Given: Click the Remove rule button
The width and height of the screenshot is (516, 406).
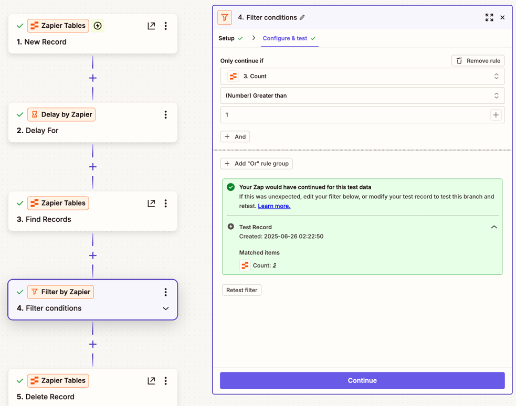Looking at the screenshot, I should [478, 61].
